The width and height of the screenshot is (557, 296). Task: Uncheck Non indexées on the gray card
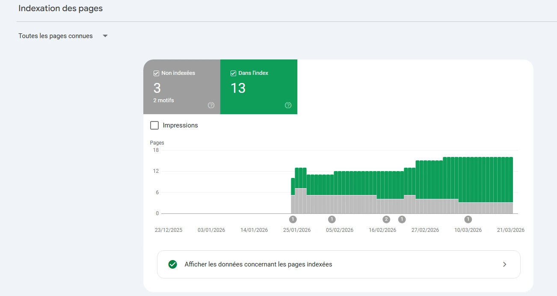click(156, 73)
